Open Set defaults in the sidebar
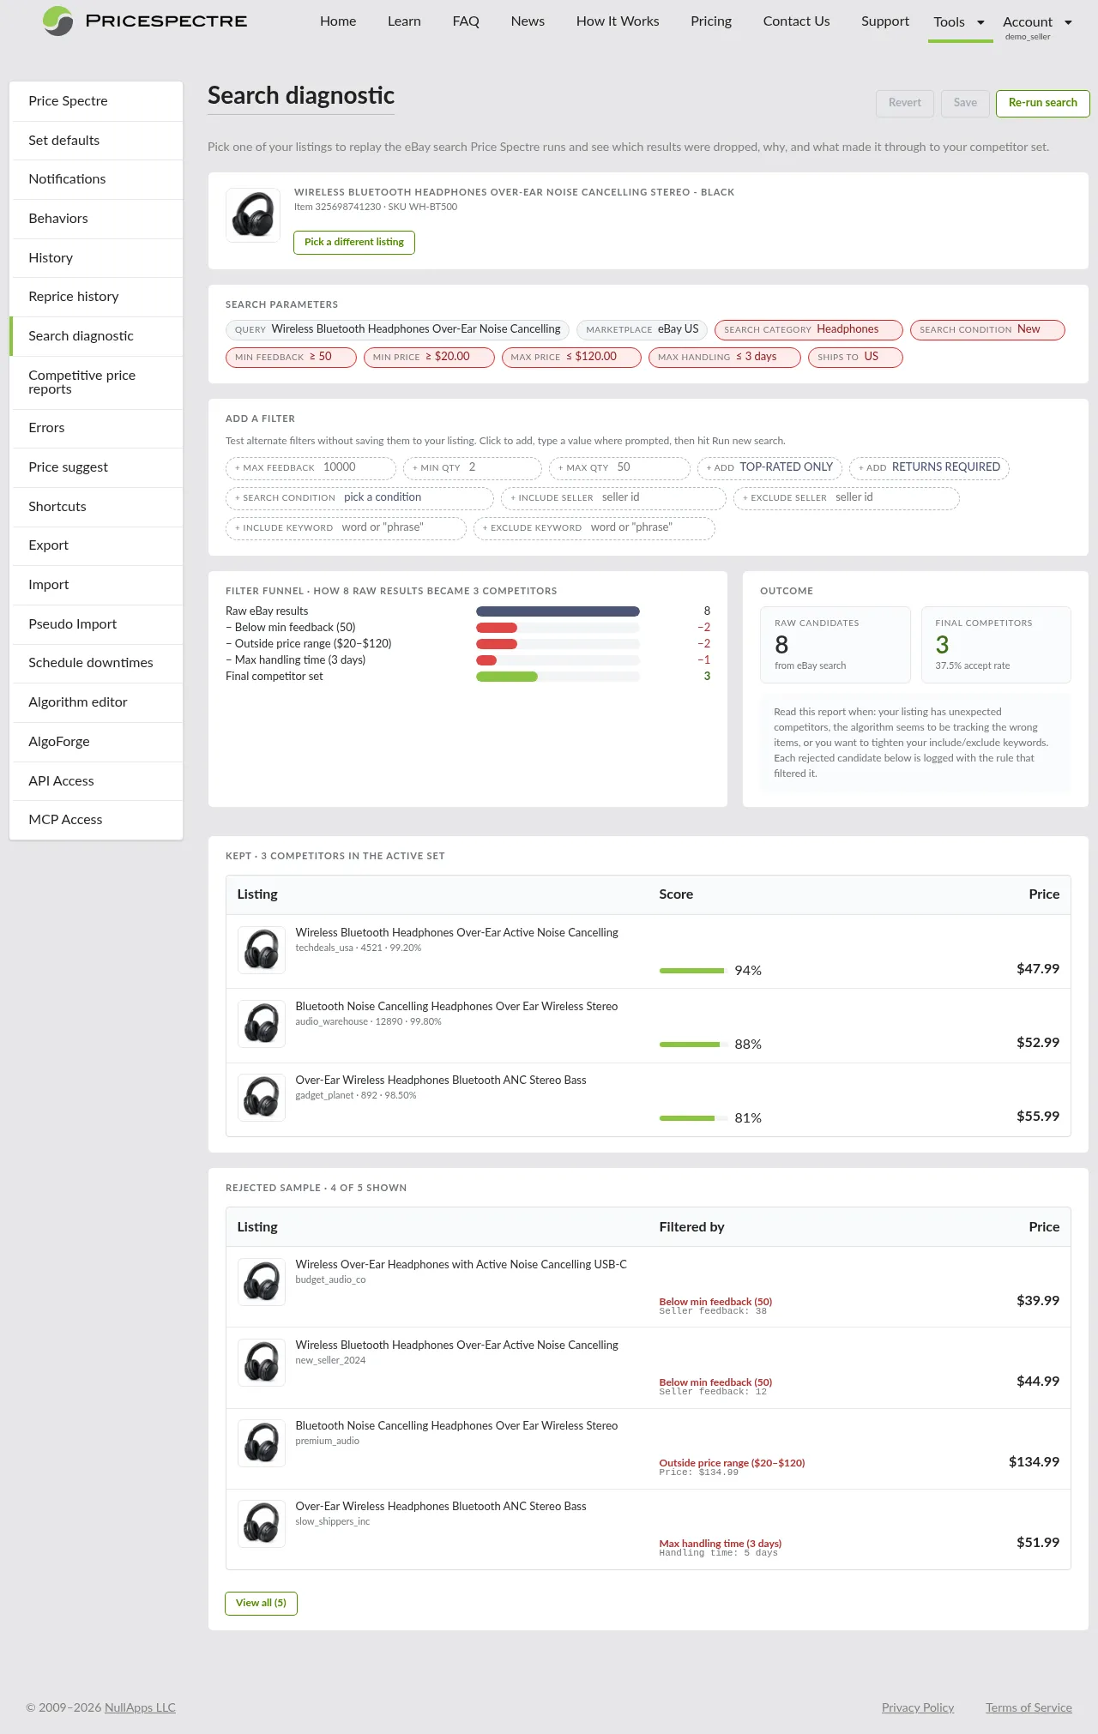The height and width of the screenshot is (1734, 1098). point(96,141)
